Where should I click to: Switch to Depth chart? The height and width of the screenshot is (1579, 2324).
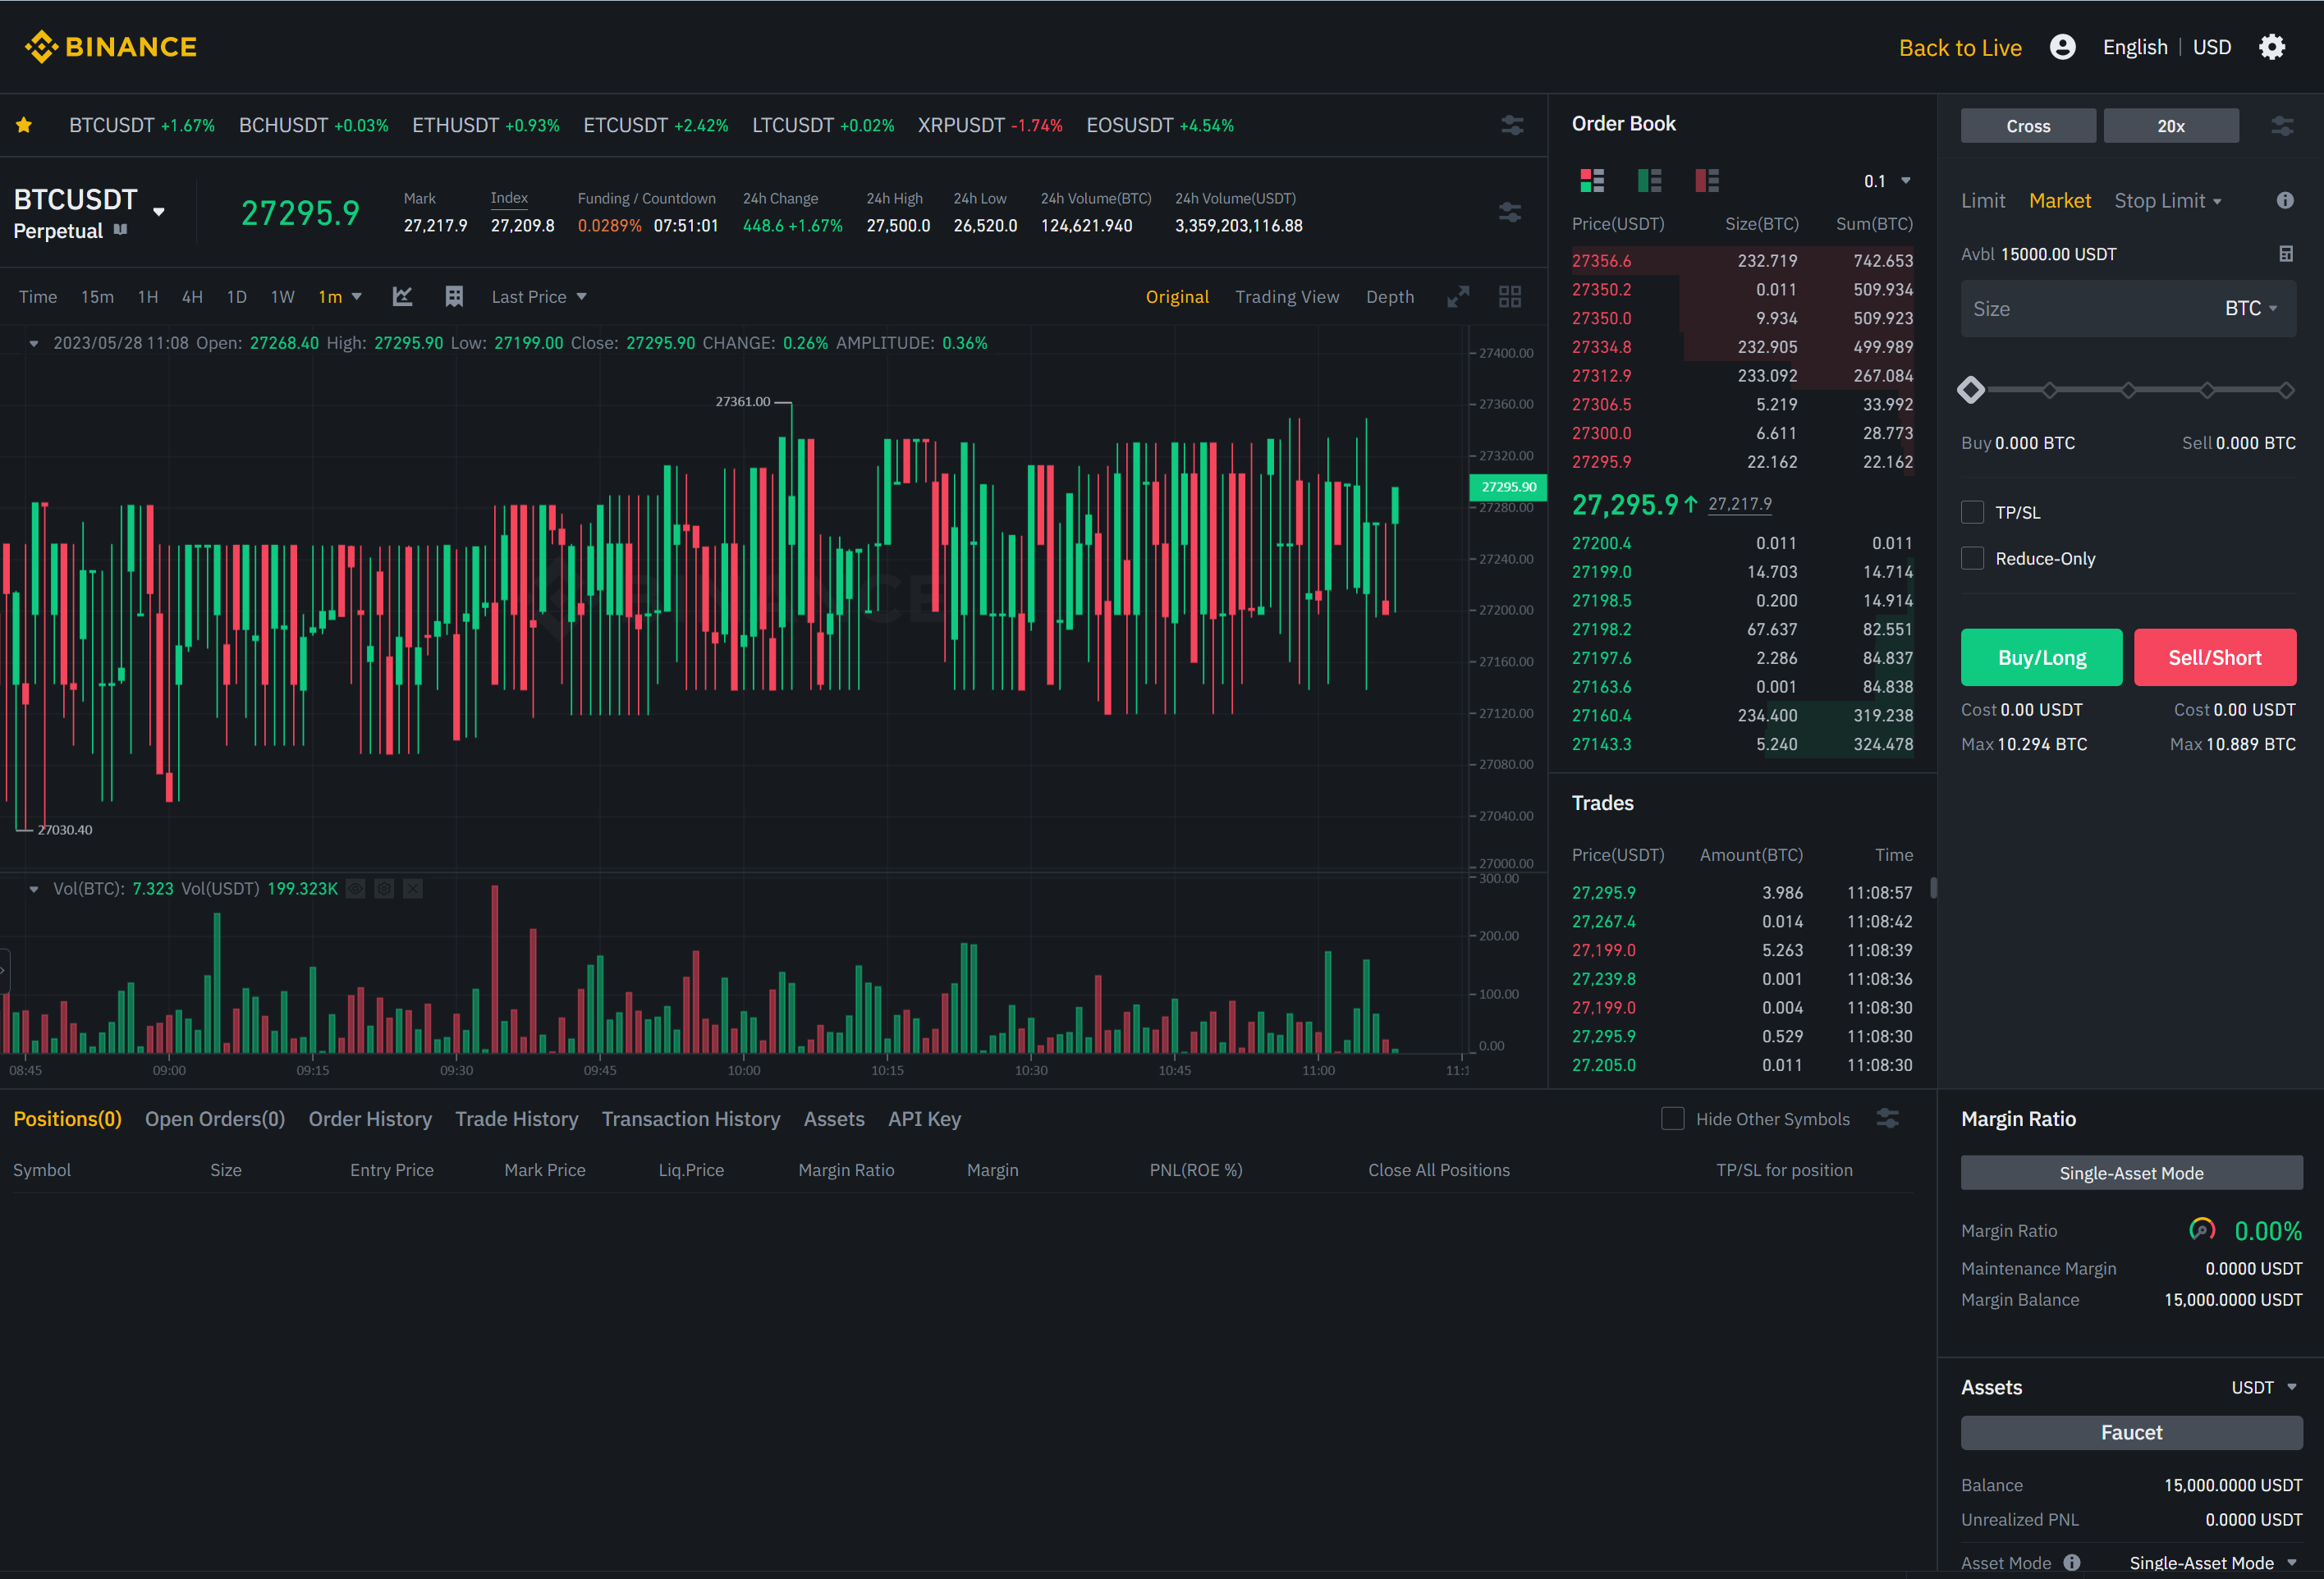pyautogui.click(x=1390, y=296)
